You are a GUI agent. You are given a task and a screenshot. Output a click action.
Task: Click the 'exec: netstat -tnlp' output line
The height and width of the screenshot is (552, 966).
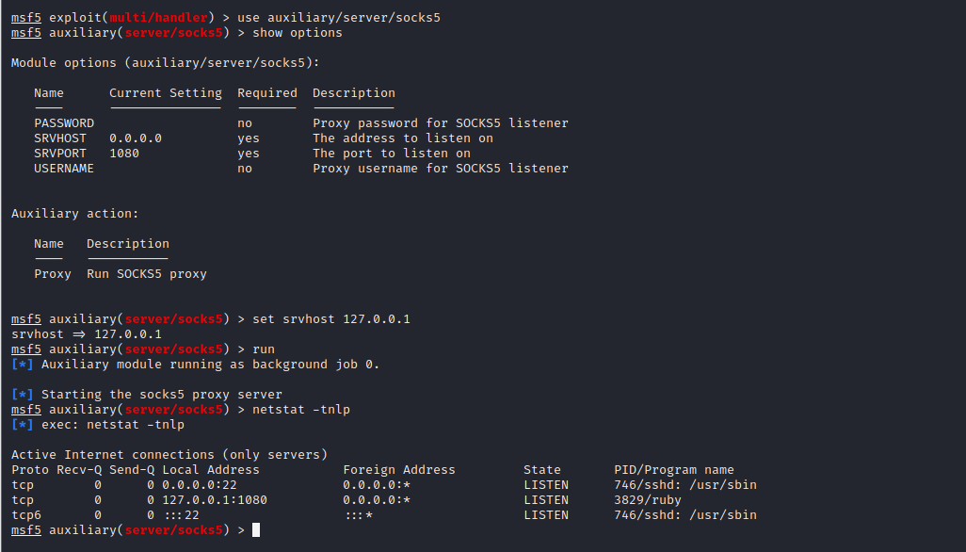[x=113, y=425]
